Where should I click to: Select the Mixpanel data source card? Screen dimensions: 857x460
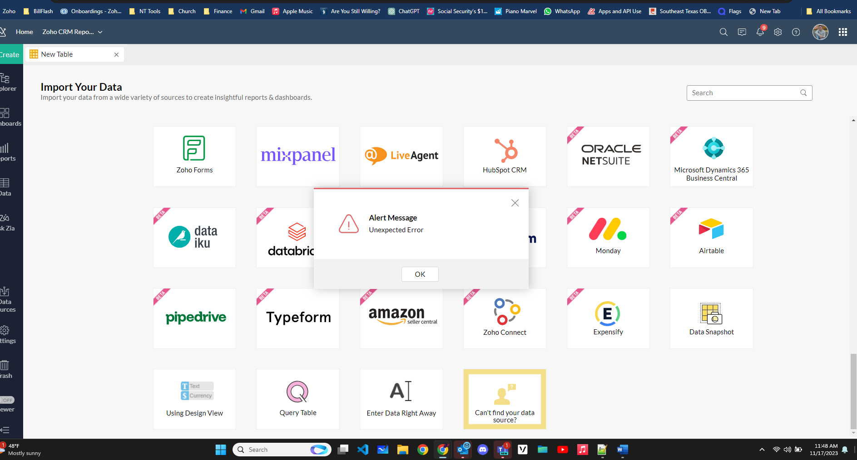point(298,156)
